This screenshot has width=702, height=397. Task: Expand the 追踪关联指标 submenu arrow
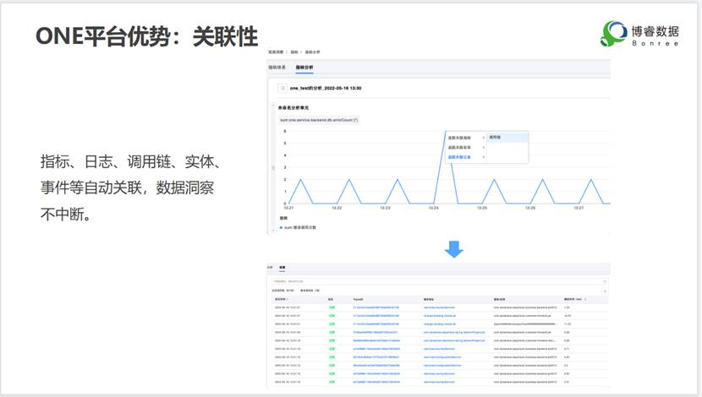[483, 137]
